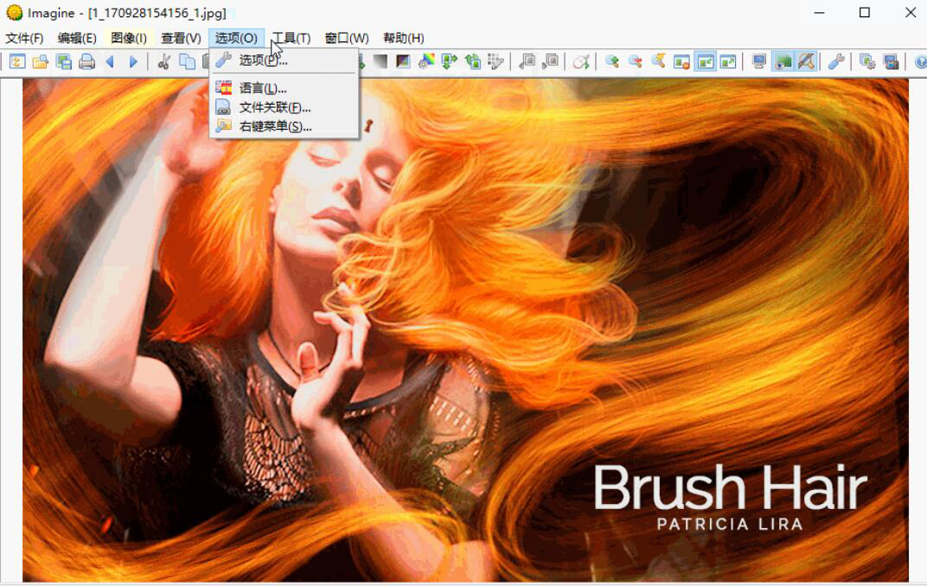This screenshot has width=927, height=586.
Task: Open the 编辑(E) menu
Action: click(x=77, y=38)
